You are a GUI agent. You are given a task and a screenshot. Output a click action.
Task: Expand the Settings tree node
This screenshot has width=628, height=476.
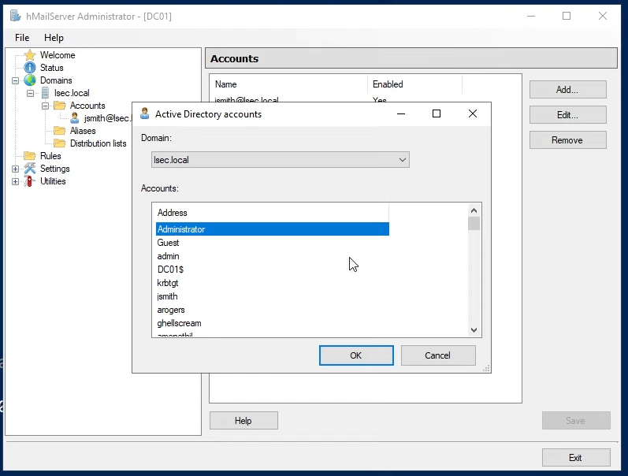pos(15,169)
